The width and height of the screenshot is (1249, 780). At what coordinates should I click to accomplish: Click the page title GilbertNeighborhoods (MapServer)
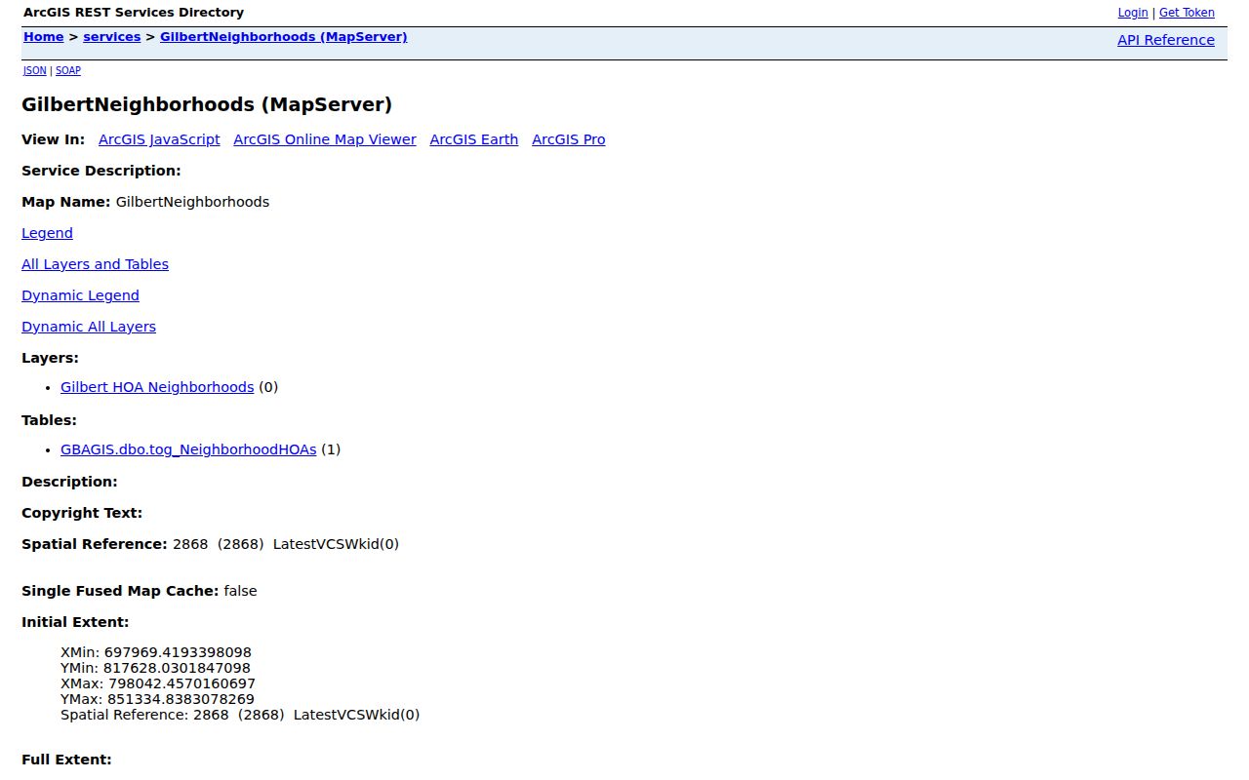point(207,104)
